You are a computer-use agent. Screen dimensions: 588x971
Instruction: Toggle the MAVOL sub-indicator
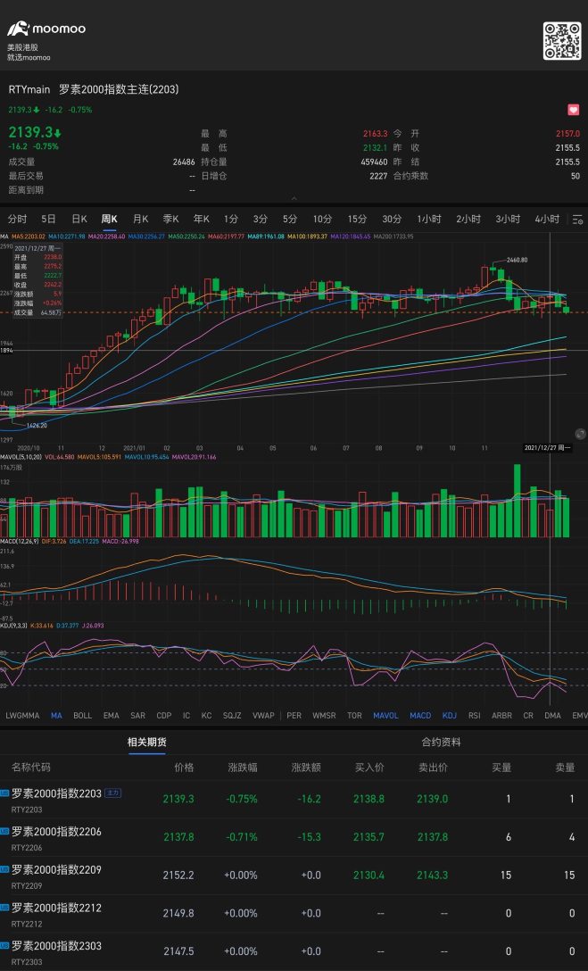(x=385, y=715)
